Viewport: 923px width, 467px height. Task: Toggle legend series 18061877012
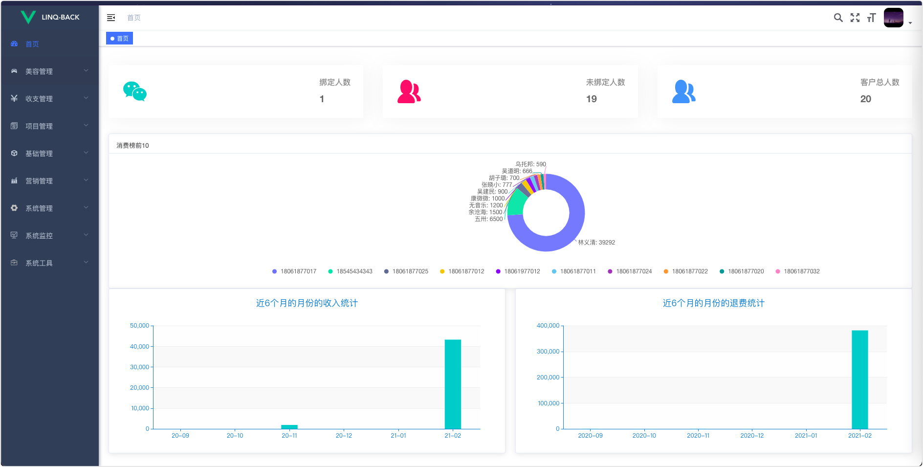click(462, 271)
